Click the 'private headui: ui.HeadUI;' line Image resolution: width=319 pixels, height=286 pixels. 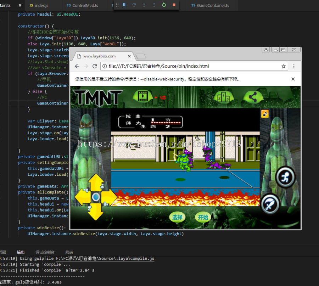pos(49,15)
